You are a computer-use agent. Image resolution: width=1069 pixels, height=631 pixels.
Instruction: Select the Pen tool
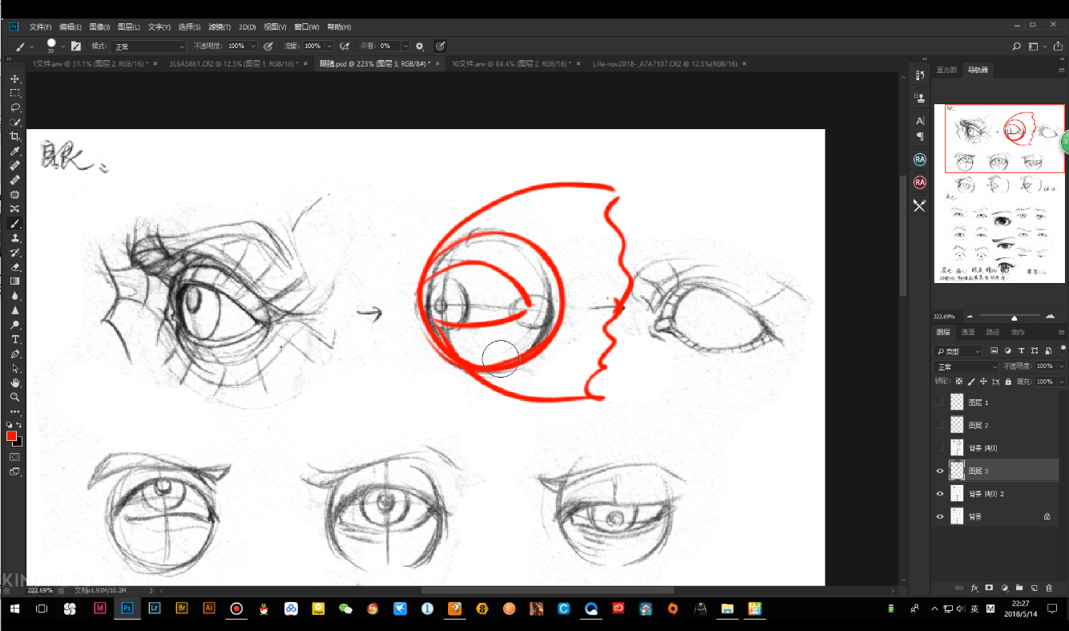(14, 354)
